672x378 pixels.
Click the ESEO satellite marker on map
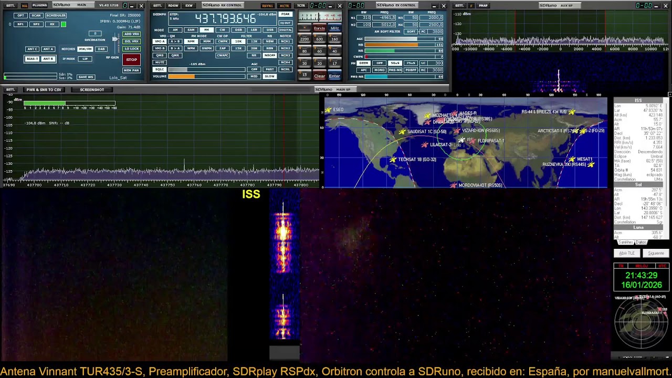[x=328, y=110]
